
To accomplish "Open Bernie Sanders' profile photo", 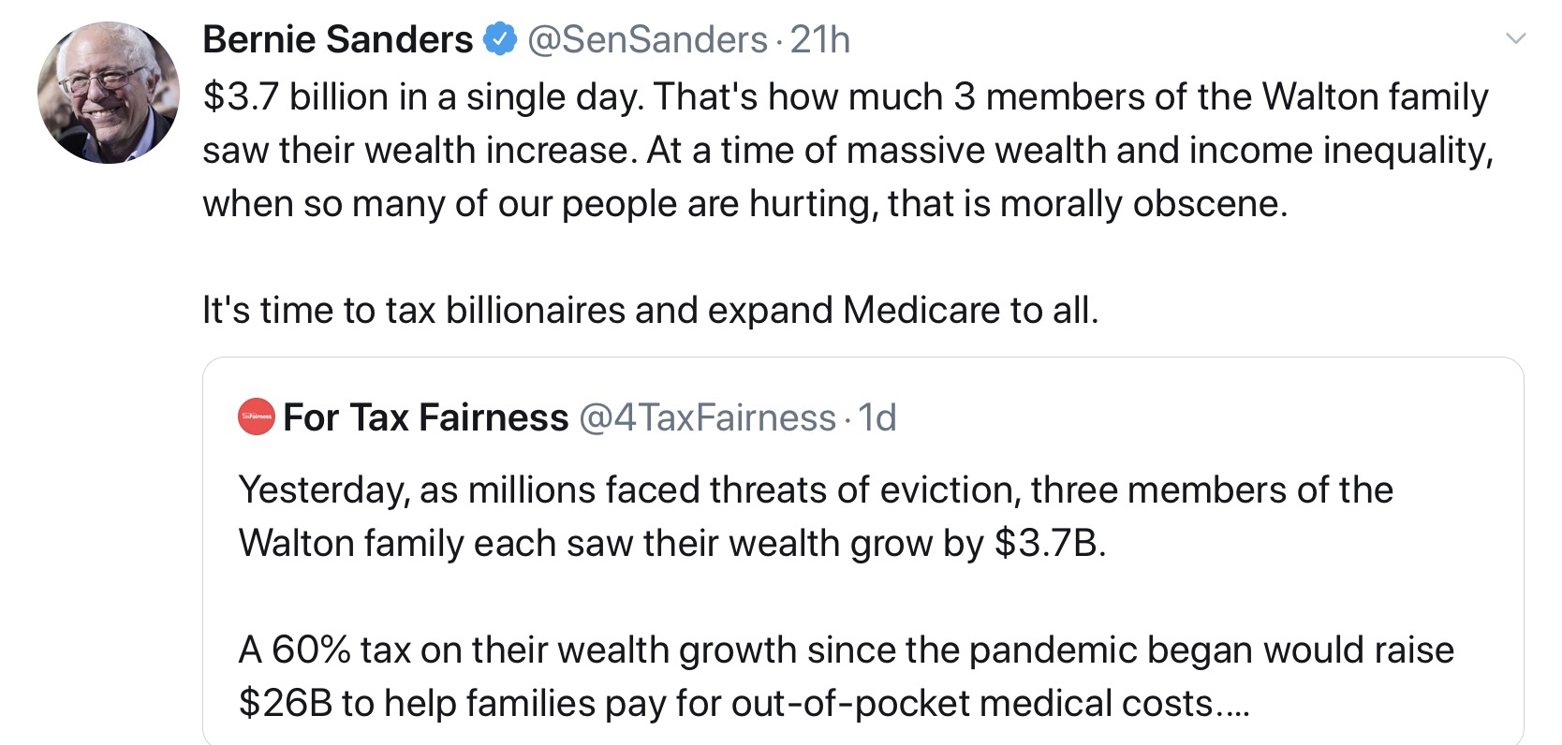I will coord(108,93).
